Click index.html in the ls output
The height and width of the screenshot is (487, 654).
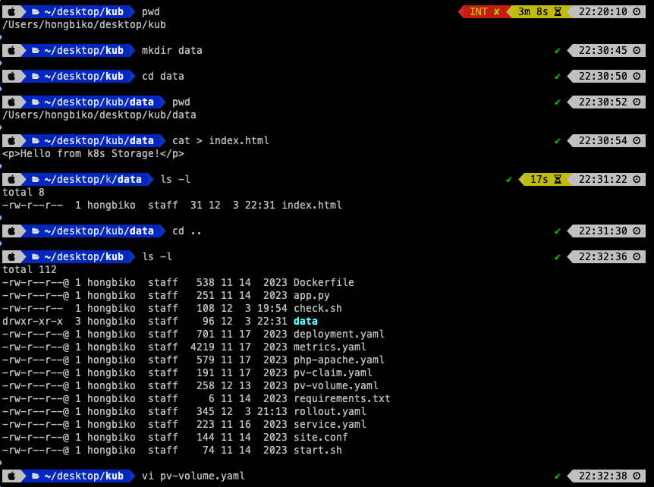pyautogui.click(x=312, y=205)
